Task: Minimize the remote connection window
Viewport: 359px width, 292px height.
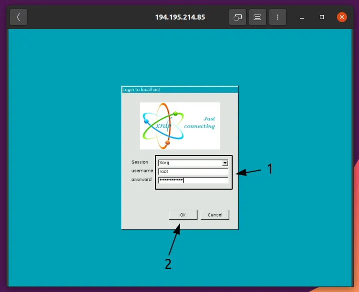Action: (302, 17)
